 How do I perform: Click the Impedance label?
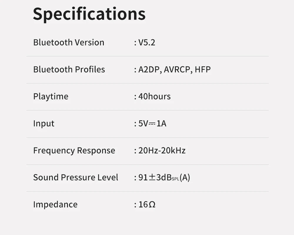click(x=55, y=204)
